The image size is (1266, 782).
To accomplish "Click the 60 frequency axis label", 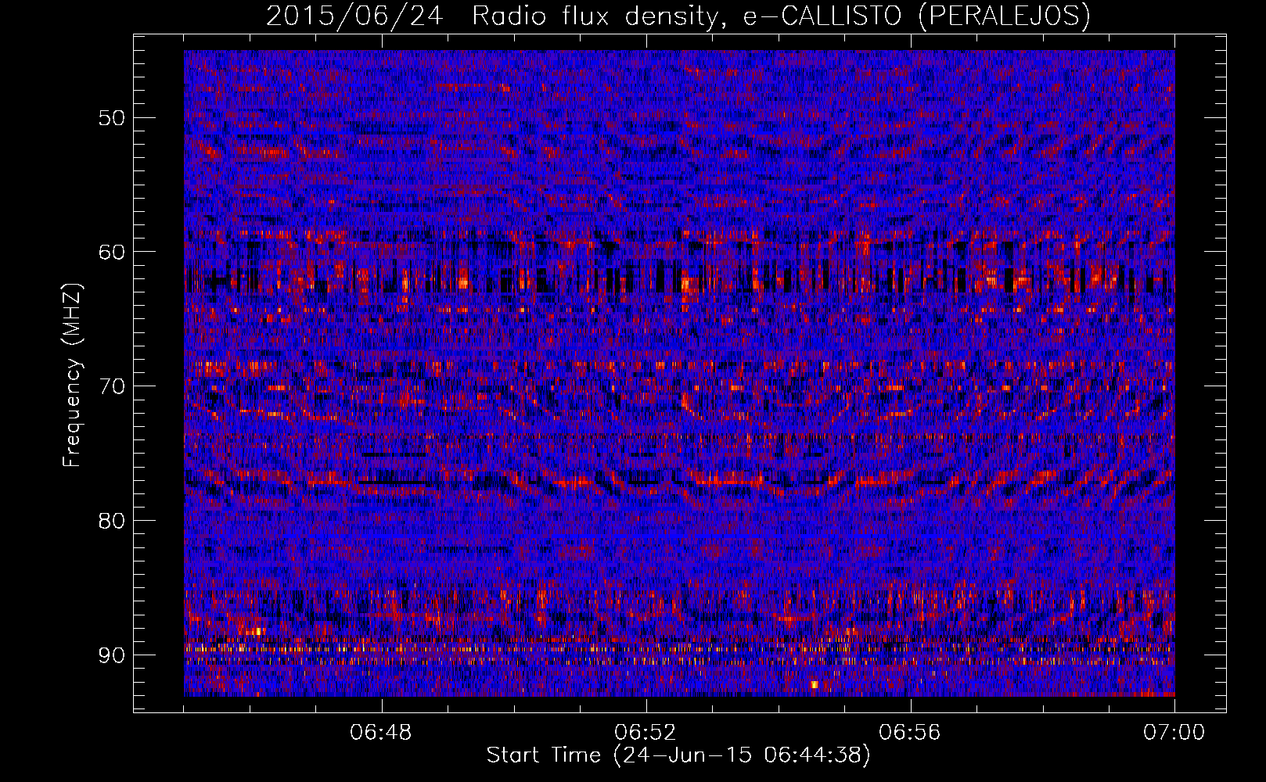I will [x=111, y=252].
